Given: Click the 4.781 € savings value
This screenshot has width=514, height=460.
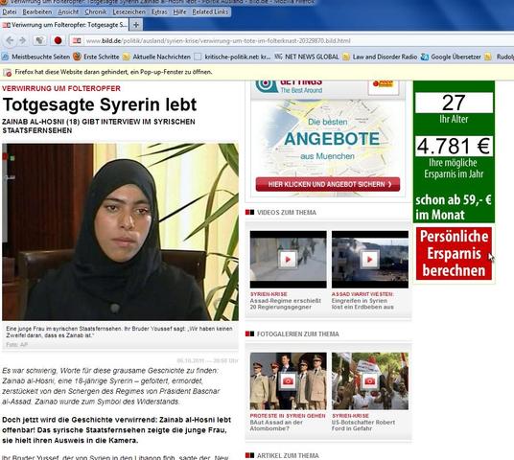Looking at the screenshot, I should (x=454, y=147).
